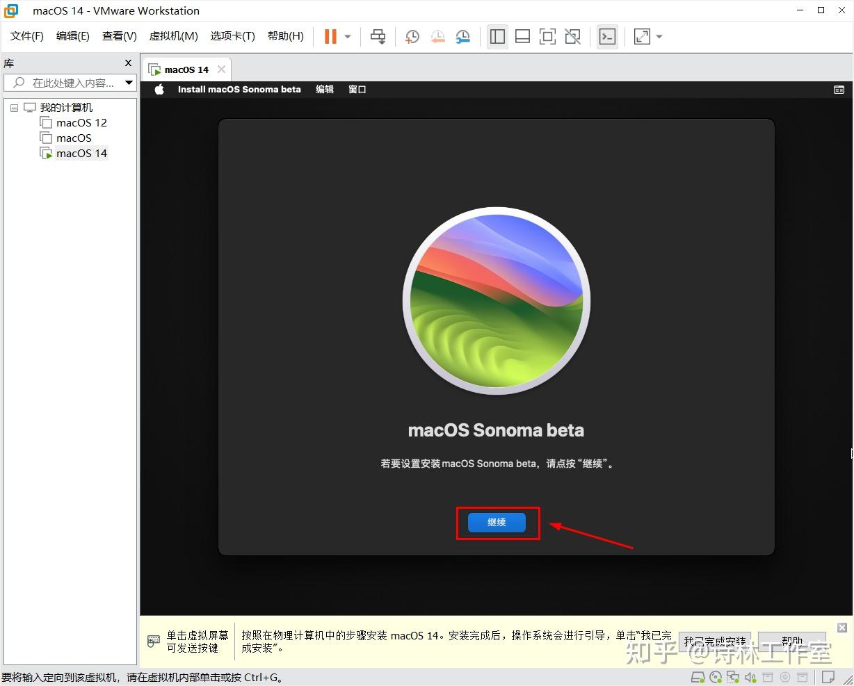Click the hard disk status icon
The height and width of the screenshot is (686, 854).
coord(698,677)
